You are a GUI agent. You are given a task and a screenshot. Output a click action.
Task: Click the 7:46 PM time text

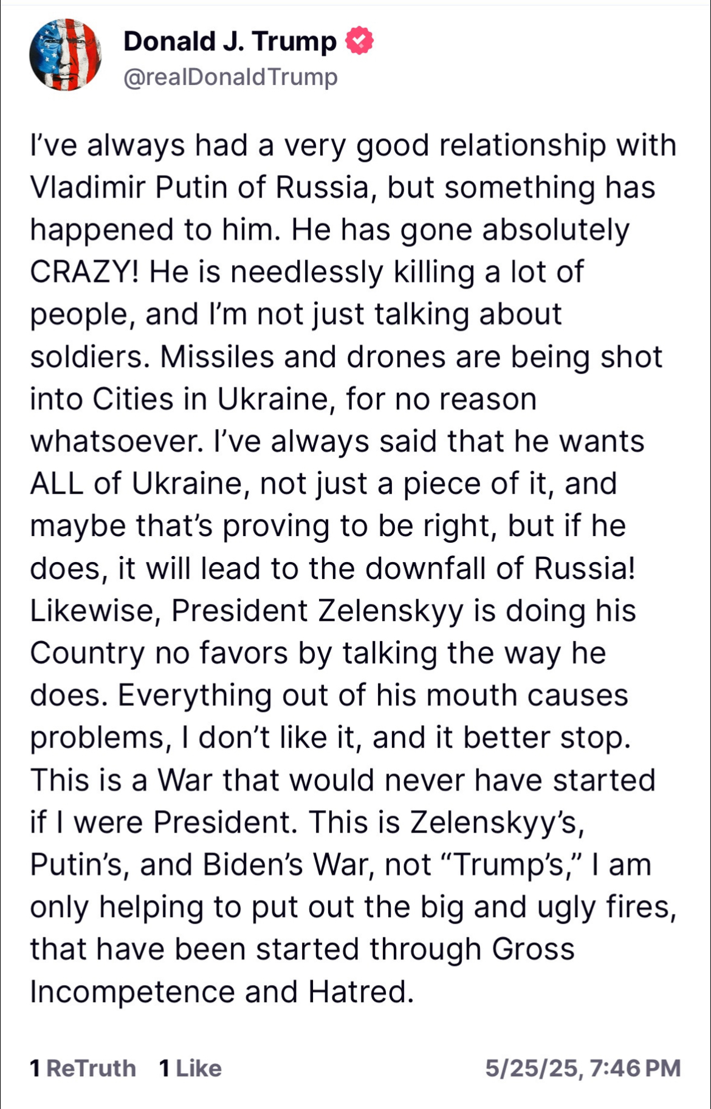[x=636, y=1068]
